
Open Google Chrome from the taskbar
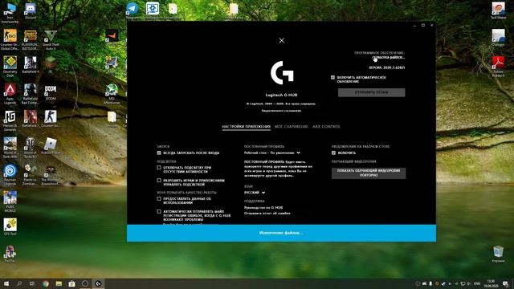(46, 283)
